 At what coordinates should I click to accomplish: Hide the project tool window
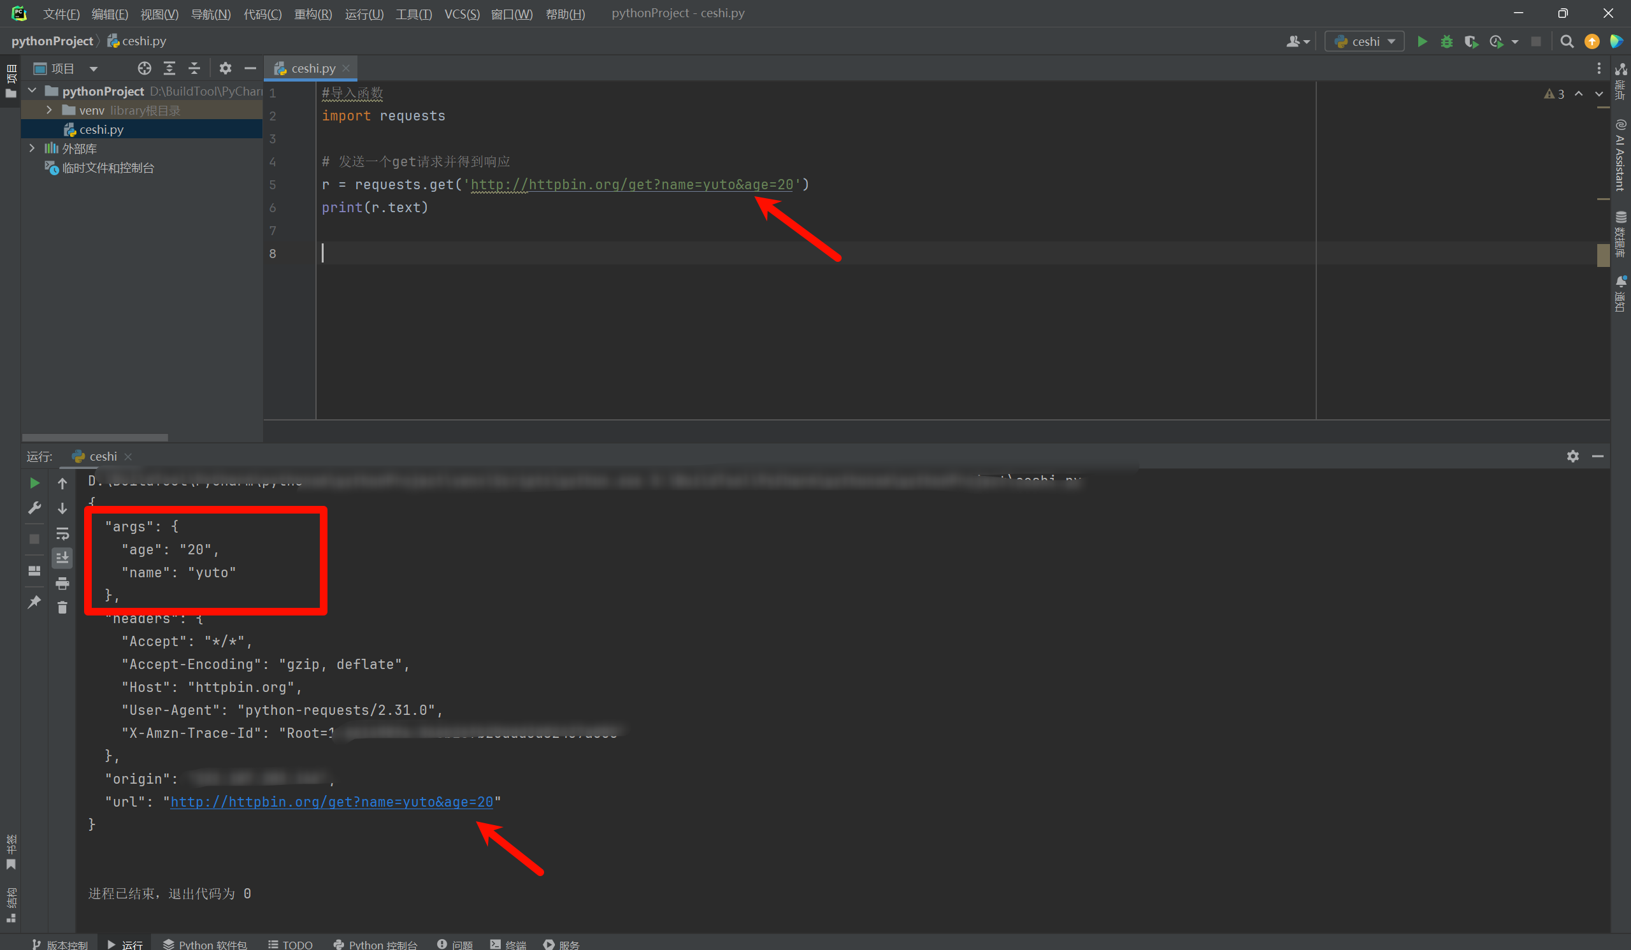tap(250, 68)
